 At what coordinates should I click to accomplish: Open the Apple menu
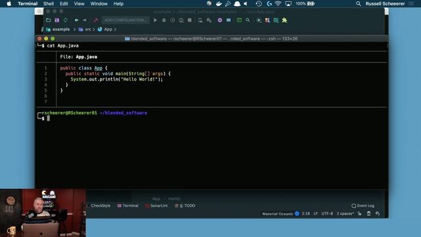[x=9, y=4]
